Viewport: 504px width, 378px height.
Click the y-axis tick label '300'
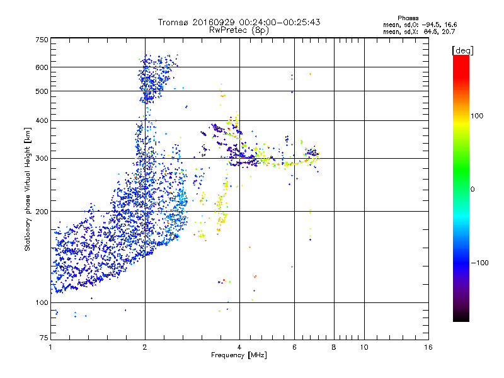pyautogui.click(x=42, y=158)
